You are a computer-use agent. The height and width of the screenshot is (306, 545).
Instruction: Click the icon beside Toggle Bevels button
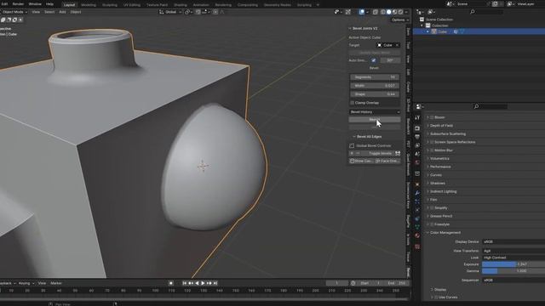[x=398, y=153]
